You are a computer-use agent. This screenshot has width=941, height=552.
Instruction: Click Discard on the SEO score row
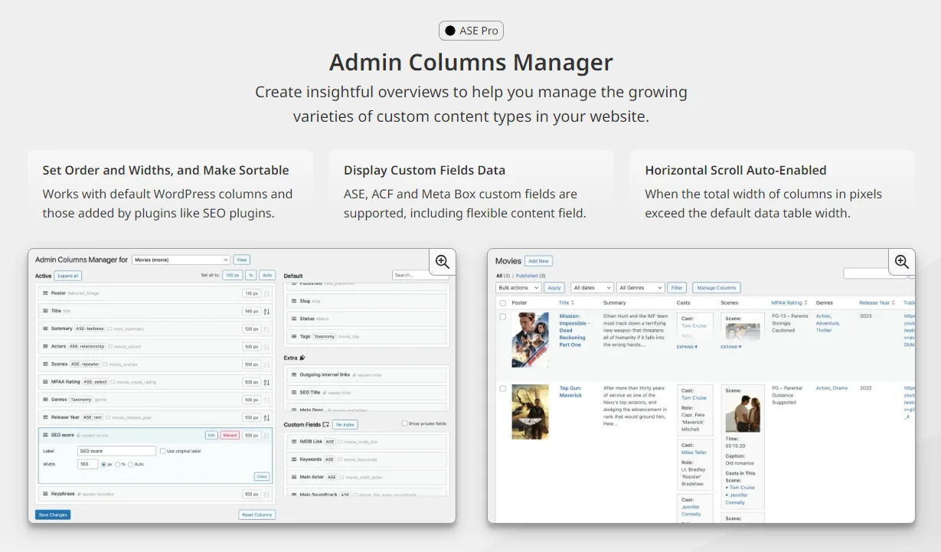pyautogui.click(x=230, y=435)
